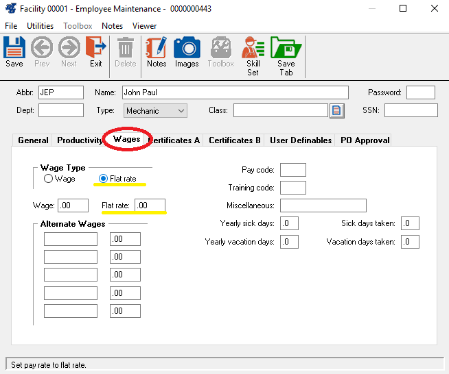This screenshot has width=449, height=374.
Task: Switch to the General tab
Action: pos(33,140)
